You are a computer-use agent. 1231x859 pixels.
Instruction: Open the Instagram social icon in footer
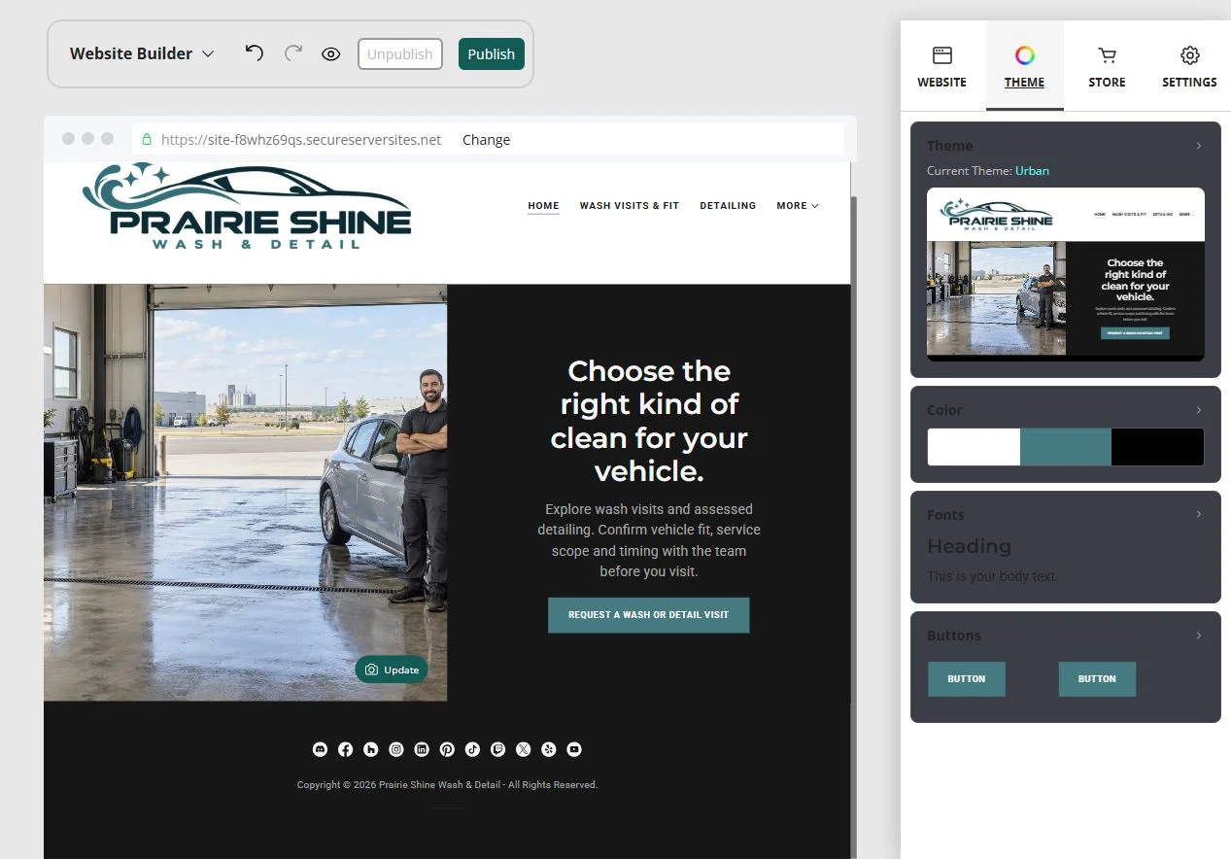point(396,749)
